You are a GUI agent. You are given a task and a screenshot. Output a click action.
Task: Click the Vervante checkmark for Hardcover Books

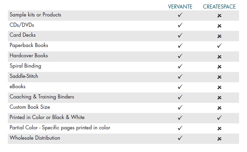click(180, 56)
